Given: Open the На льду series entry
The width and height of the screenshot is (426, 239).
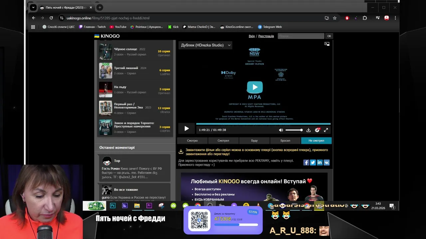Looking at the screenshot, I should [x=135, y=90].
